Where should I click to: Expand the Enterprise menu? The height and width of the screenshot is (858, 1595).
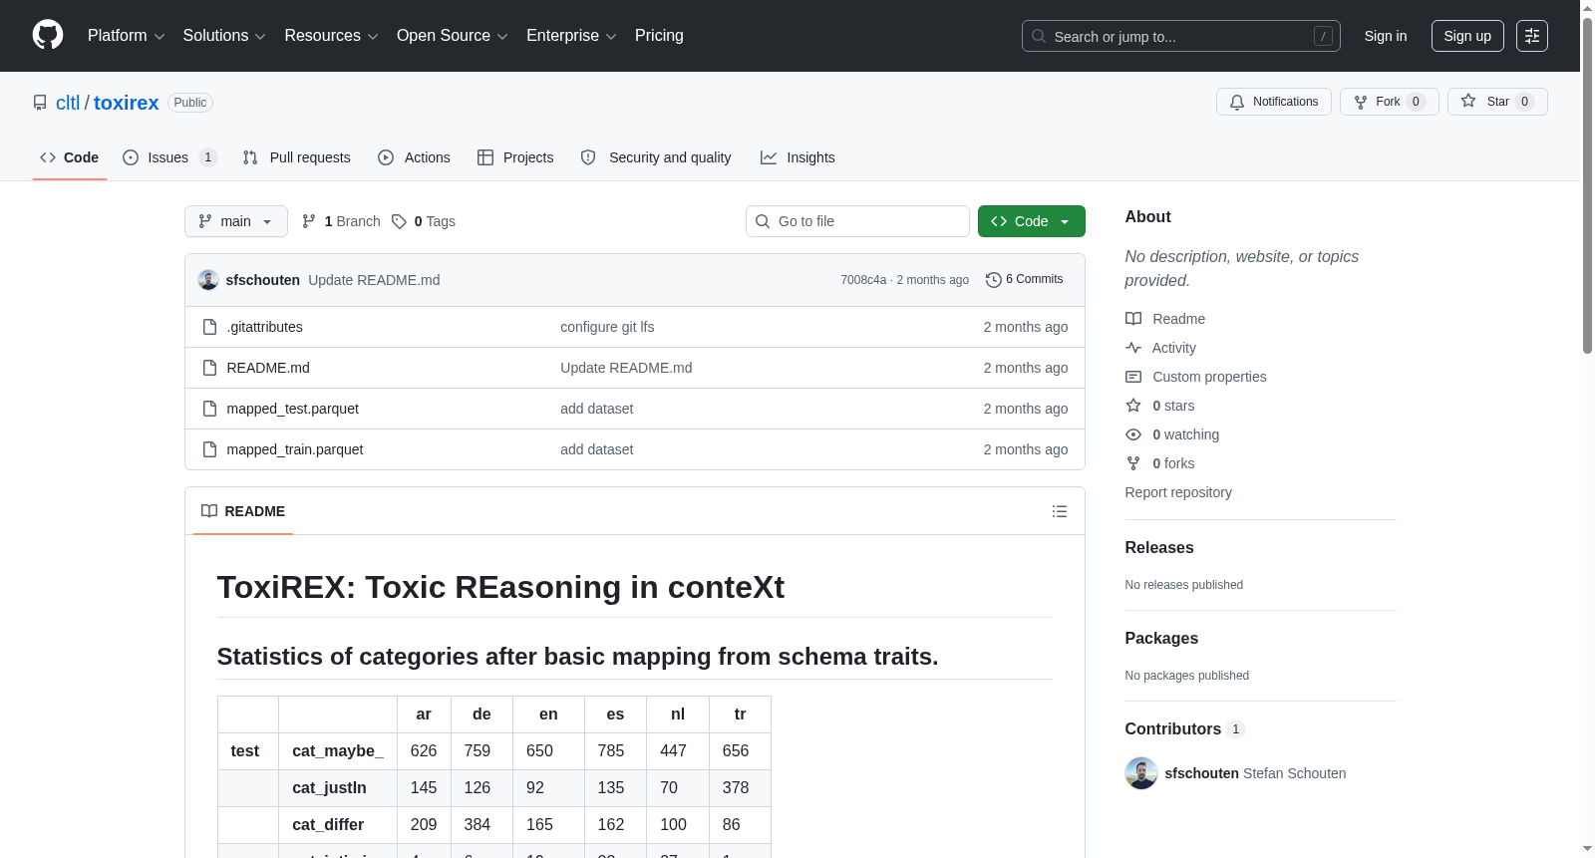click(x=571, y=36)
